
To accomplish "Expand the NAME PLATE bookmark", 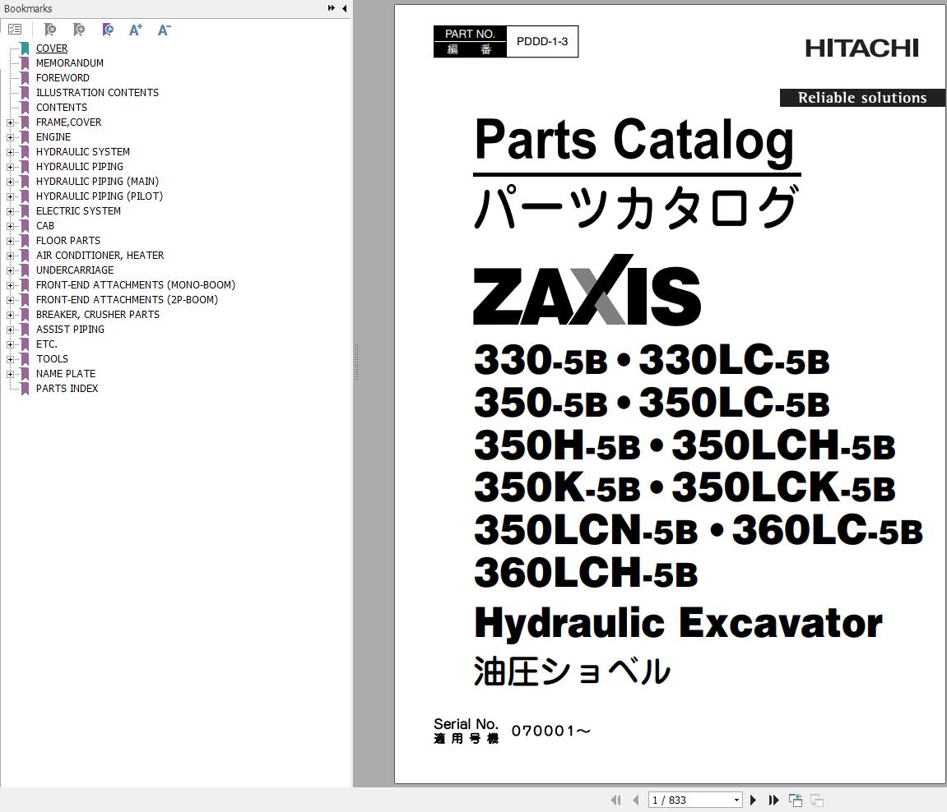I will coord(10,374).
